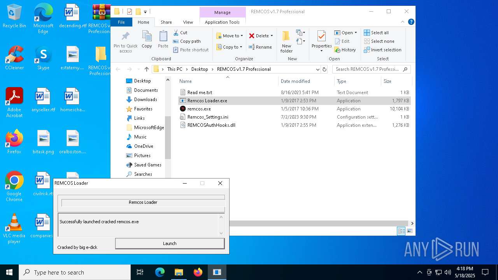This screenshot has height=280, width=498.
Task: Expand the address bar history dropdown
Action: 318,69
